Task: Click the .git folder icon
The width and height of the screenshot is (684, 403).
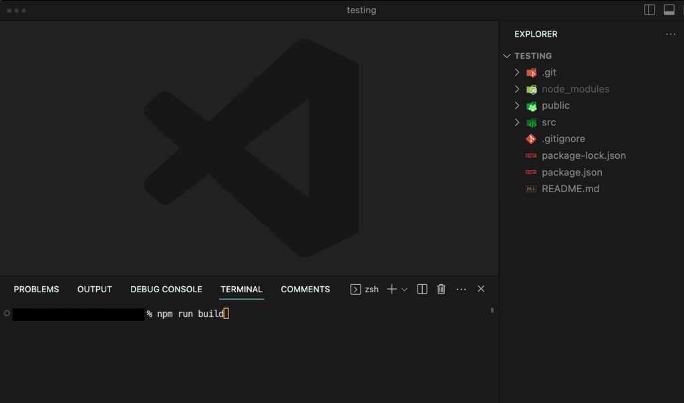Action: pyautogui.click(x=531, y=73)
